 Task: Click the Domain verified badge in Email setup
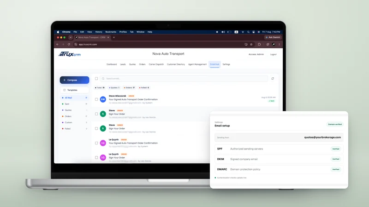coord(335,124)
